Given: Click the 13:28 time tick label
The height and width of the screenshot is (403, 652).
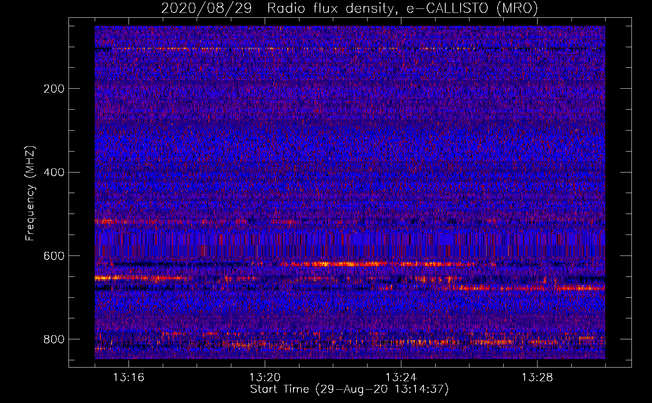Looking at the screenshot, I should point(537,378).
